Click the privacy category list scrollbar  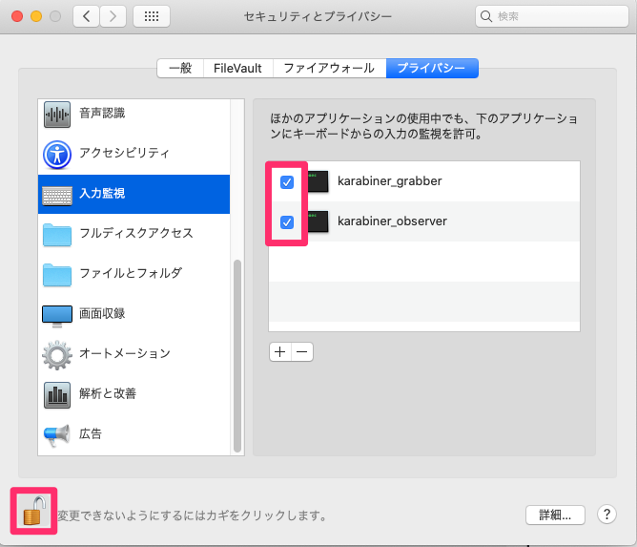click(x=237, y=356)
